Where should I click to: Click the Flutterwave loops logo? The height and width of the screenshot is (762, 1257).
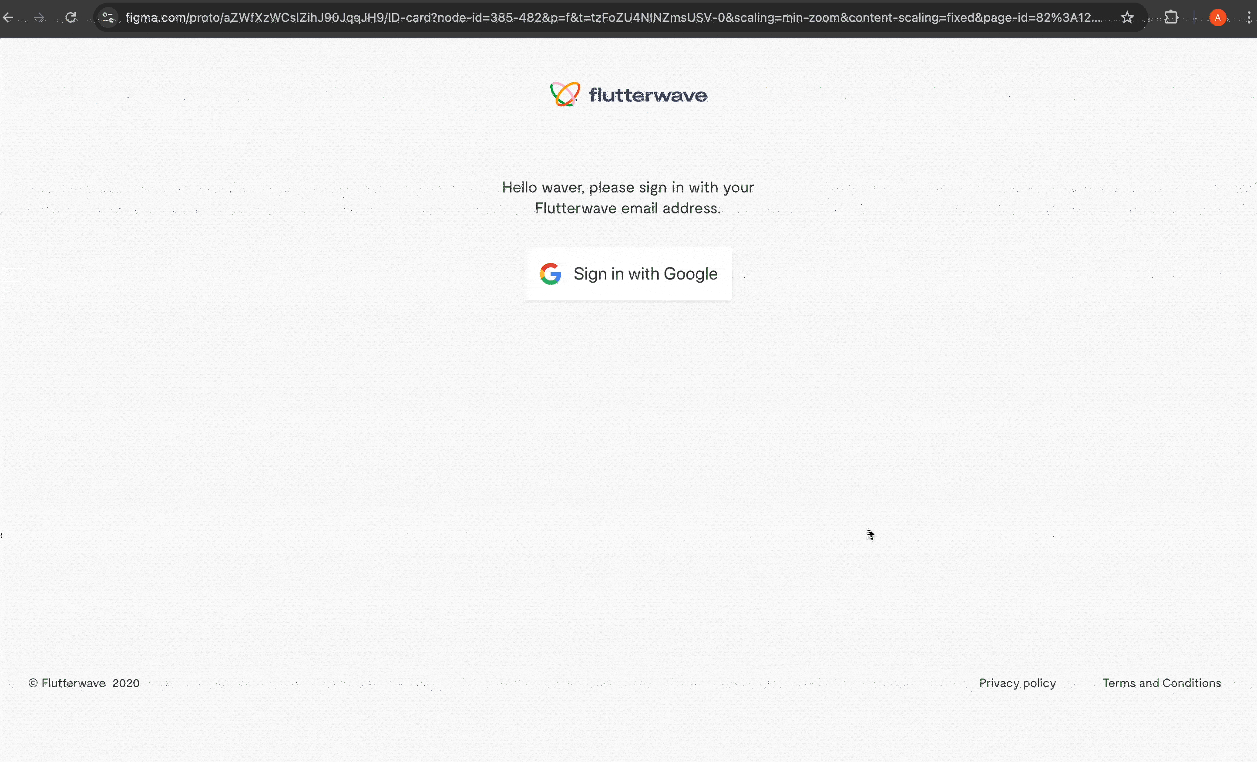click(x=564, y=94)
